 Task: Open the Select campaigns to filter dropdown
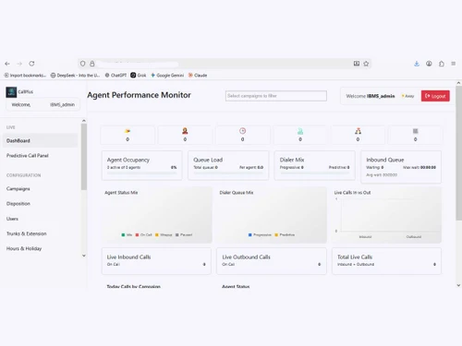(x=276, y=96)
